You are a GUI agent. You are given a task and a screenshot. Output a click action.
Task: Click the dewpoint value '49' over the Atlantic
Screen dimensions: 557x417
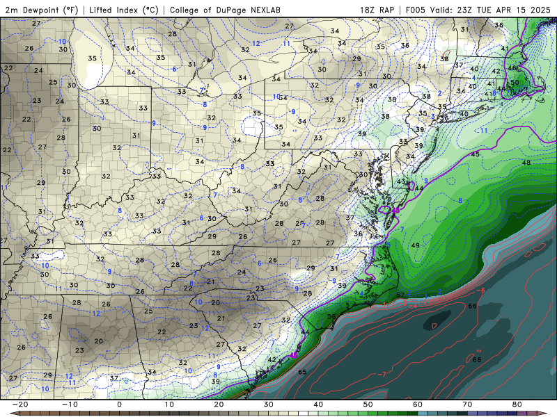pyautogui.click(x=415, y=245)
